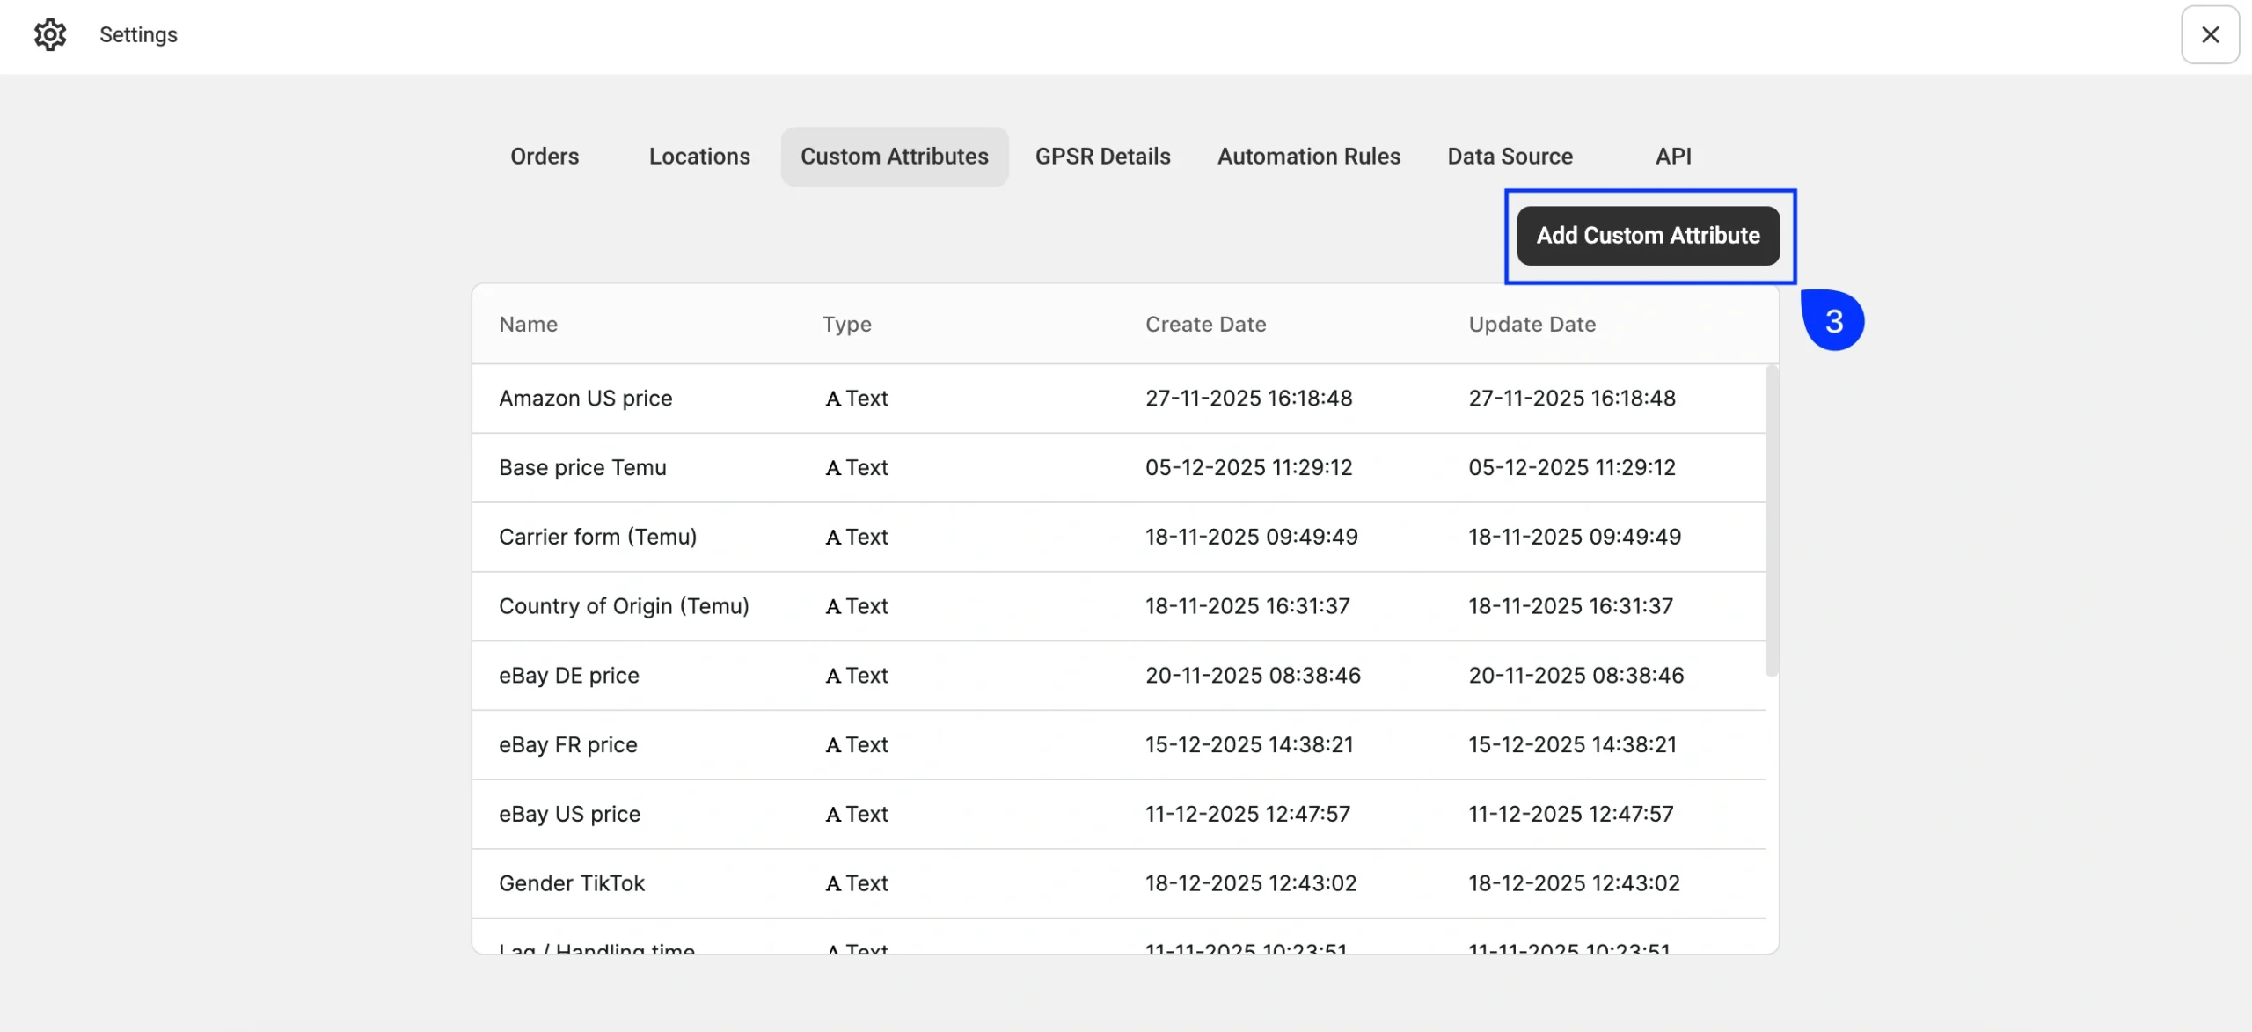2252x1032 pixels.
Task: Click the table's vertical scrollbar
Action: click(x=1772, y=521)
